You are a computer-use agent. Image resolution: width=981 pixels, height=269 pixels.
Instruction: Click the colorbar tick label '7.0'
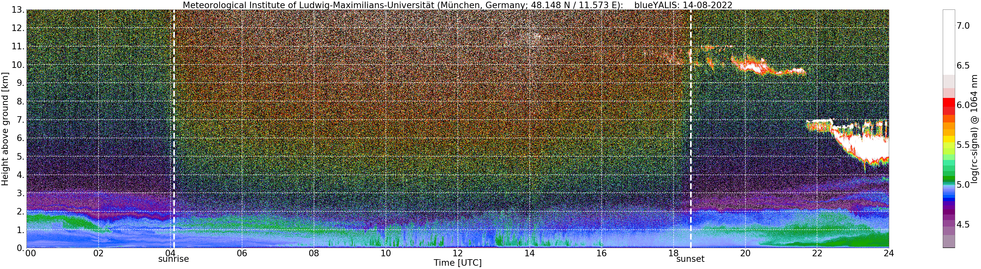[x=963, y=25]
